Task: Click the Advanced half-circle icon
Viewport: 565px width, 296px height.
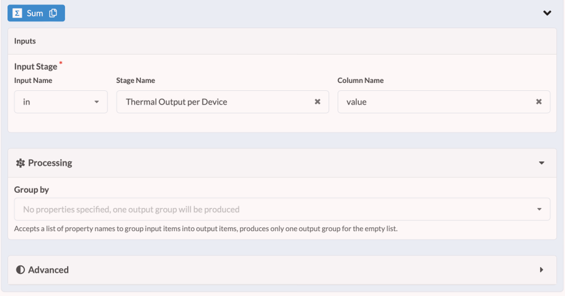Action: click(x=20, y=270)
